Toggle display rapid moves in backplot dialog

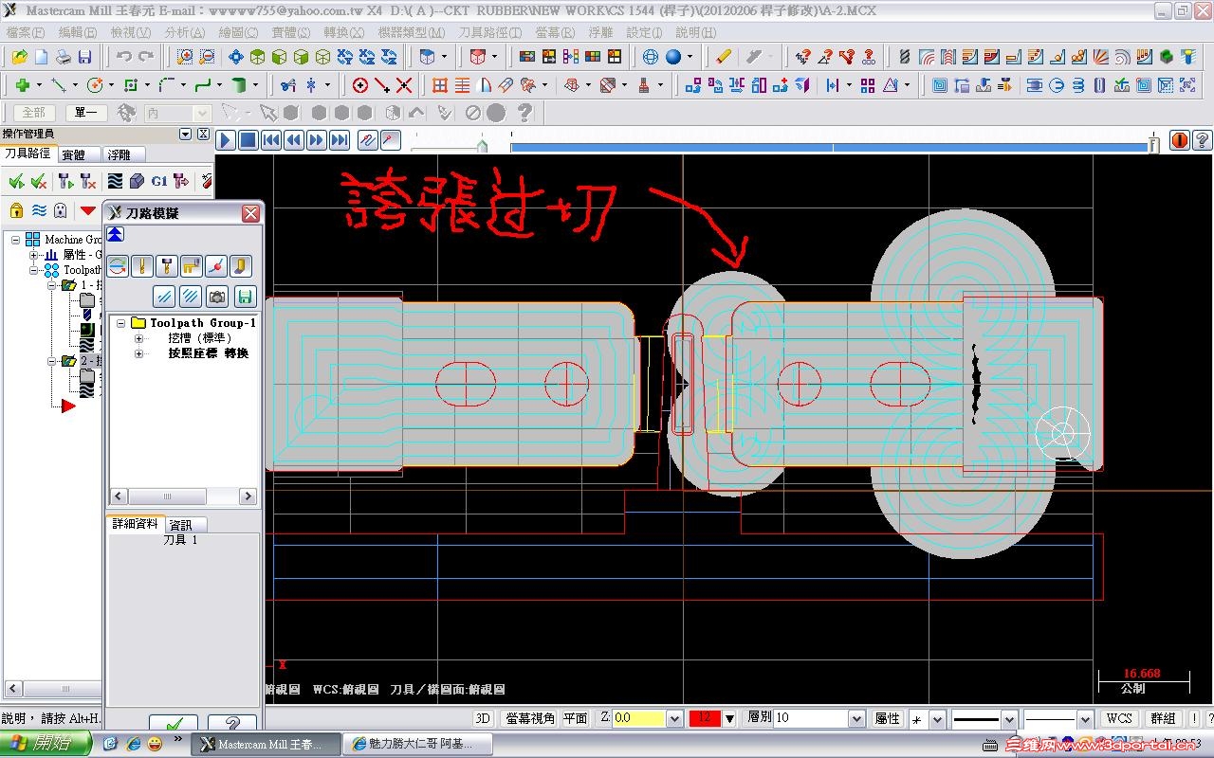click(192, 266)
